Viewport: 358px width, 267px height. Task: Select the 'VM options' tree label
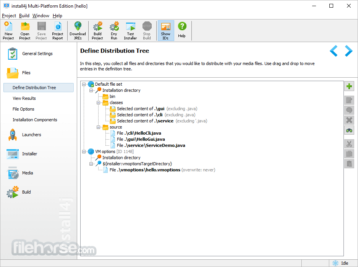click(x=105, y=151)
